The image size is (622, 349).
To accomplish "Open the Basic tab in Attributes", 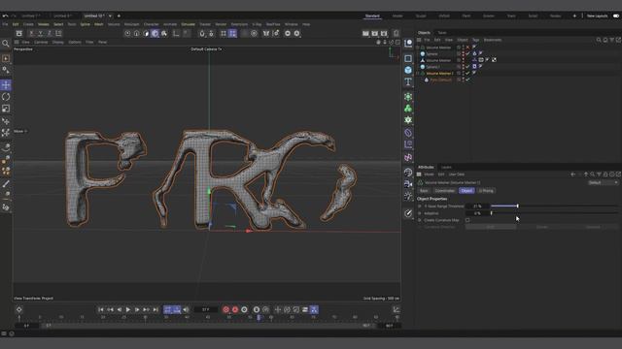I will pyautogui.click(x=424, y=191).
